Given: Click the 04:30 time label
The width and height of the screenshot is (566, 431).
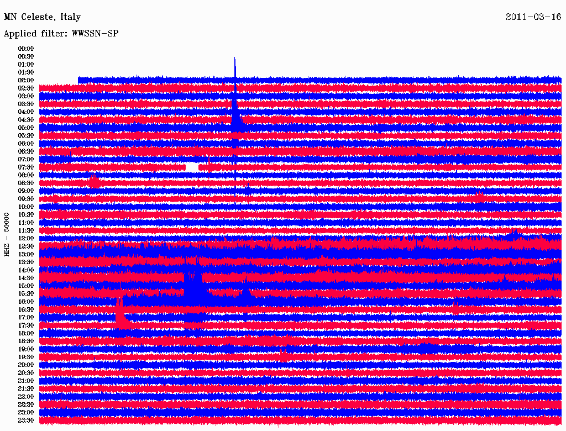Looking at the screenshot, I should (25, 120).
